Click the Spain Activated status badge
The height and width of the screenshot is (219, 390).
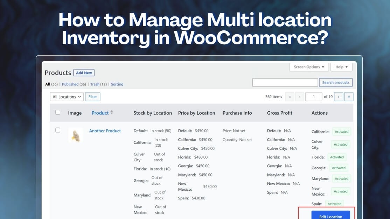[335, 204]
